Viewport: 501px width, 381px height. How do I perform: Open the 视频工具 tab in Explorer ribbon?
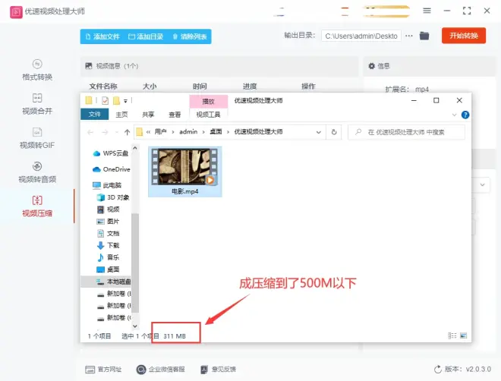click(x=208, y=115)
